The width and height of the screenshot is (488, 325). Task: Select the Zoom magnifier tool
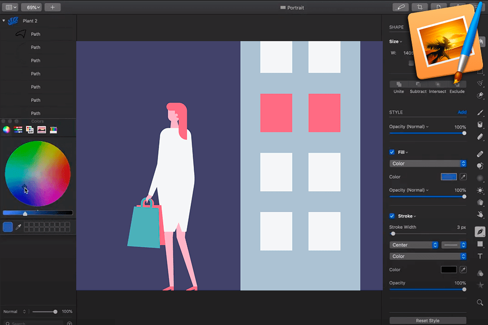[480, 302]
